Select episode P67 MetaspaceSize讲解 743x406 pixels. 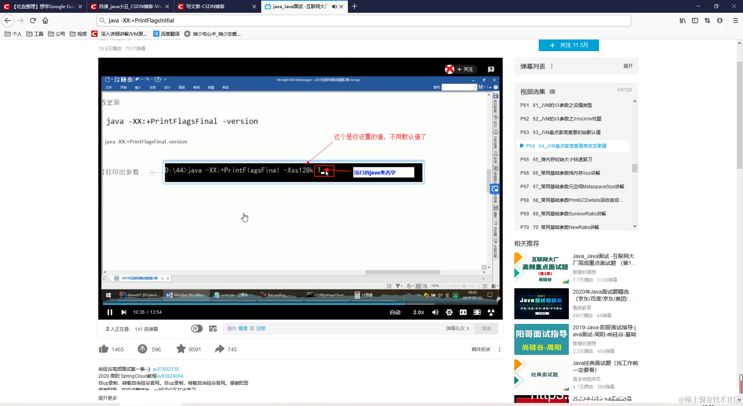[x=573, y=187]
